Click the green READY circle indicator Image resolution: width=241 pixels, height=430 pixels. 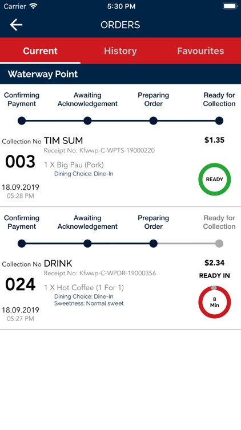click(215, 179)
